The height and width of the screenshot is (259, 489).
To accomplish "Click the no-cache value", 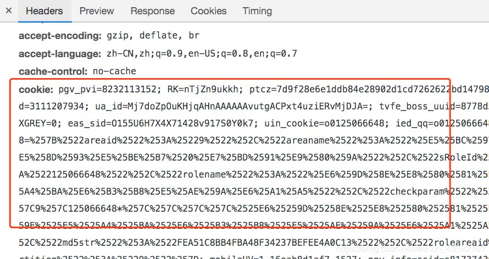I will coord(114,71).
